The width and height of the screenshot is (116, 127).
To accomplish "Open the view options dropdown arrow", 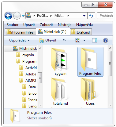I will [x=84, y=40].
